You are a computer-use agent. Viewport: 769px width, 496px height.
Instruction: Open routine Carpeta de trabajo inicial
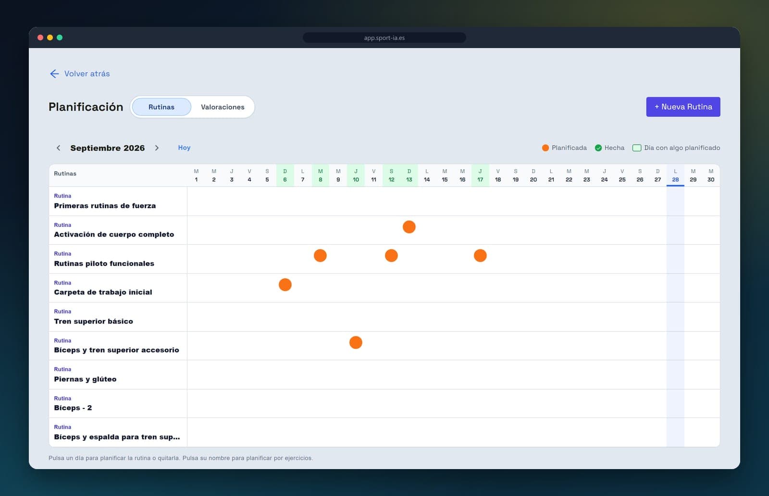coord(103,292)
